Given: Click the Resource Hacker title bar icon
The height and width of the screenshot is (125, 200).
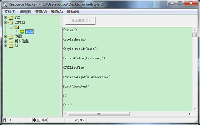Looking at the screenshot, I should pyautogui.click(x=5, y=5).
